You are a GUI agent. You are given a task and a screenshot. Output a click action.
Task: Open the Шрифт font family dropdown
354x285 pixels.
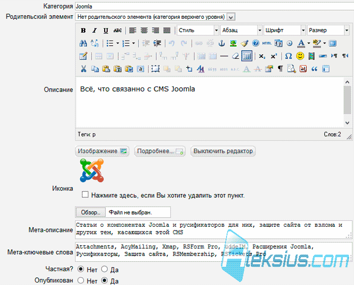point(285,30)
